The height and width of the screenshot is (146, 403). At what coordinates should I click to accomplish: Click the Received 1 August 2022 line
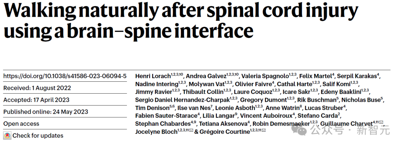point(37,88)
